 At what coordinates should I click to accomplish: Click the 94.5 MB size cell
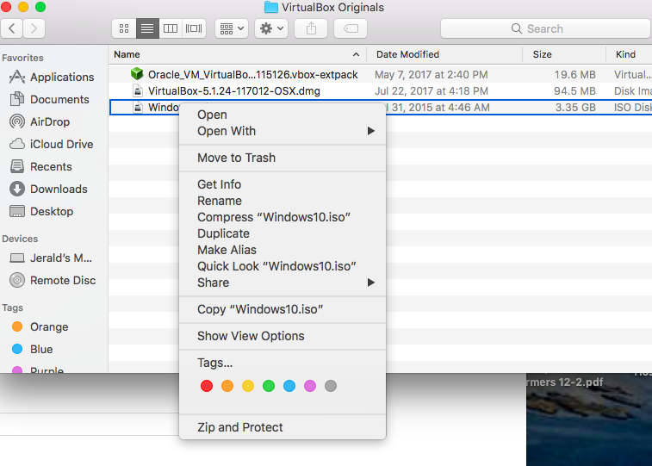click(574, 91)
